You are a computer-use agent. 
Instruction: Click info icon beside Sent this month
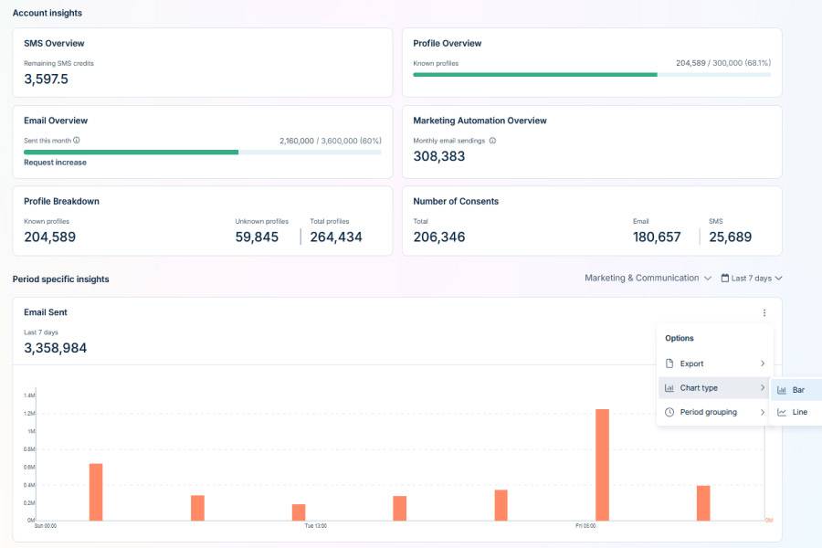[x=76, y=141]
